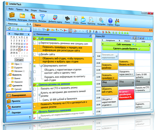Check the task Обзвонить веб-студии

pyautogui.click(x=34, y=60)
